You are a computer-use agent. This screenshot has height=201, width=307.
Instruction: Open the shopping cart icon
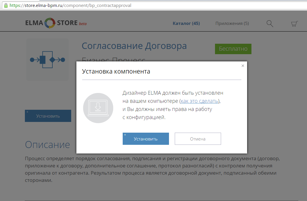[294, 24]
